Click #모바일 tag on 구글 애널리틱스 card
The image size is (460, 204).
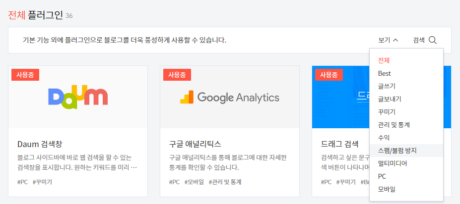click(x=194, y=182)
